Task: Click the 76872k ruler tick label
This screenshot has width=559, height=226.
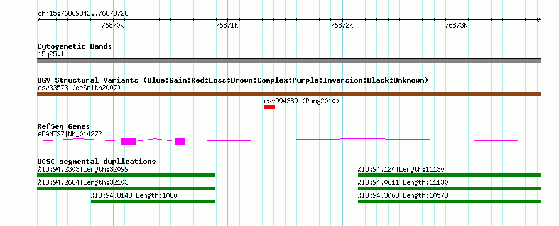Action: 342,25
